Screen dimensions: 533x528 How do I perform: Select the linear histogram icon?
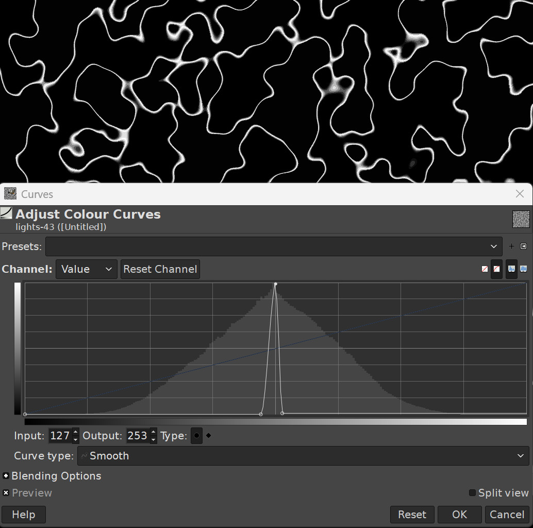[511, 269]
